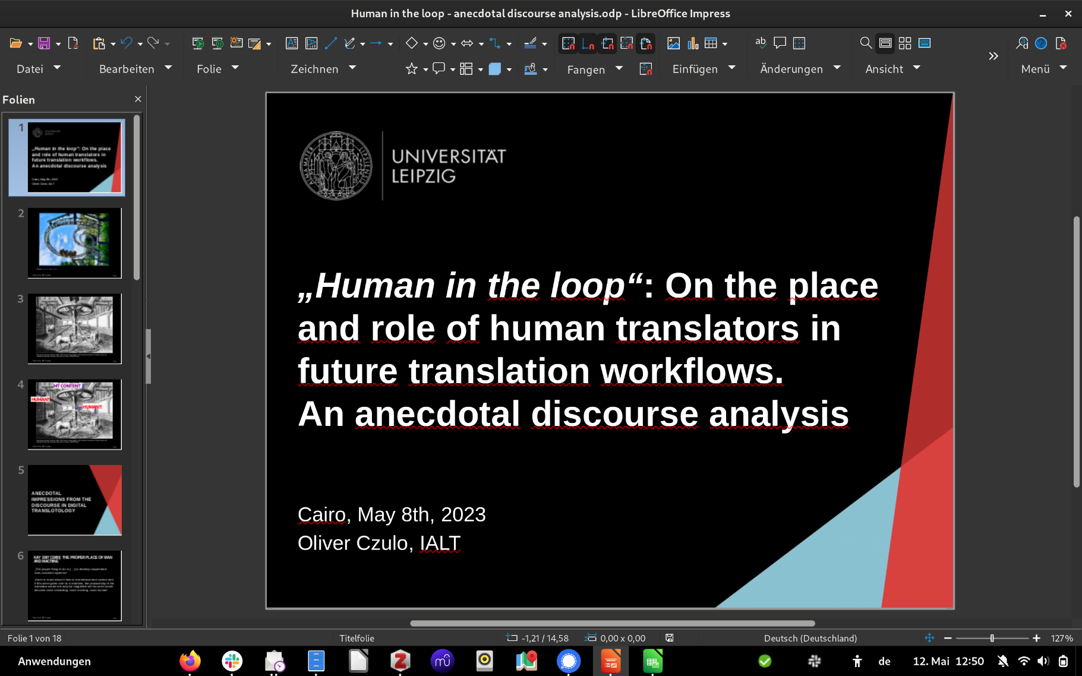This screenshot has height=676, width=1082.
Task: Open LibreOffice Help icon
Action: tap(1041, 43)
